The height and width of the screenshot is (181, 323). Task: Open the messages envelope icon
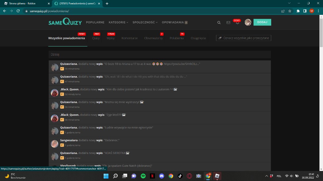(x=228, y=22)
